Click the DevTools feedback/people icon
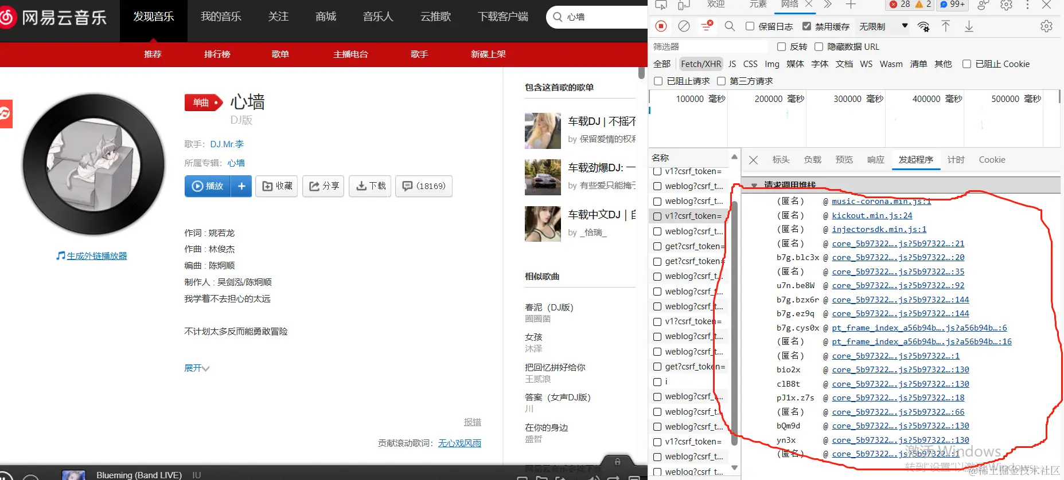The height and width of the screenshot is (480, 1064). click(983, 5)
